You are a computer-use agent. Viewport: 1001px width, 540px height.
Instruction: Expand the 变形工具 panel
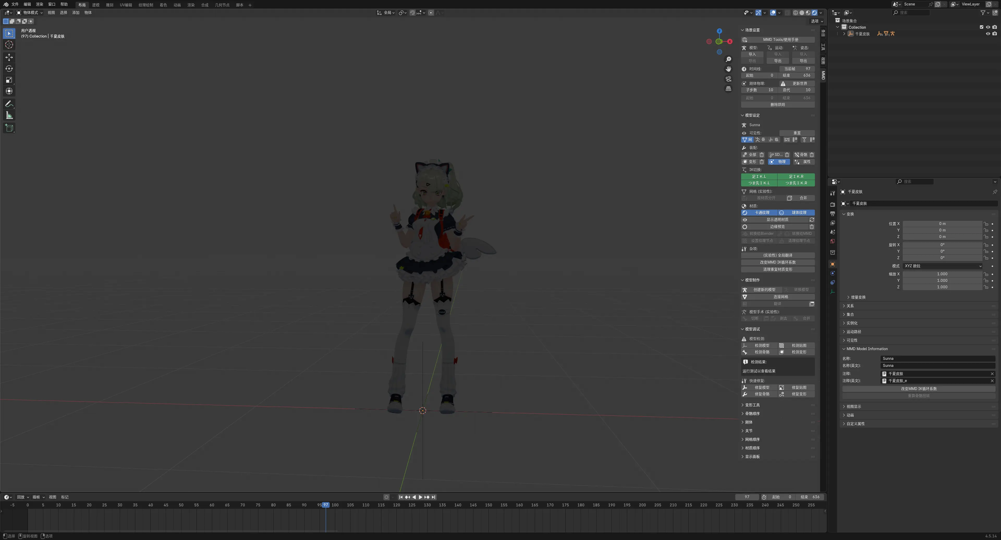pos(752,405)
